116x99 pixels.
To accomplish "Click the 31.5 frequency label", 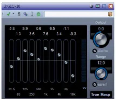I will pyautogui.click(x=12, y=89).
